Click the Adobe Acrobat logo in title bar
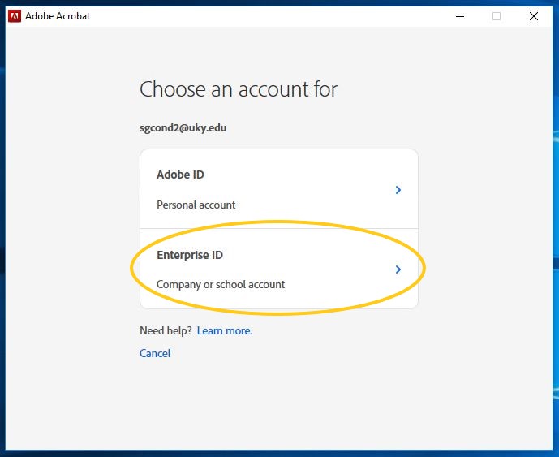The height and width of the screenshot is (457, 559). tap(15, 16)
